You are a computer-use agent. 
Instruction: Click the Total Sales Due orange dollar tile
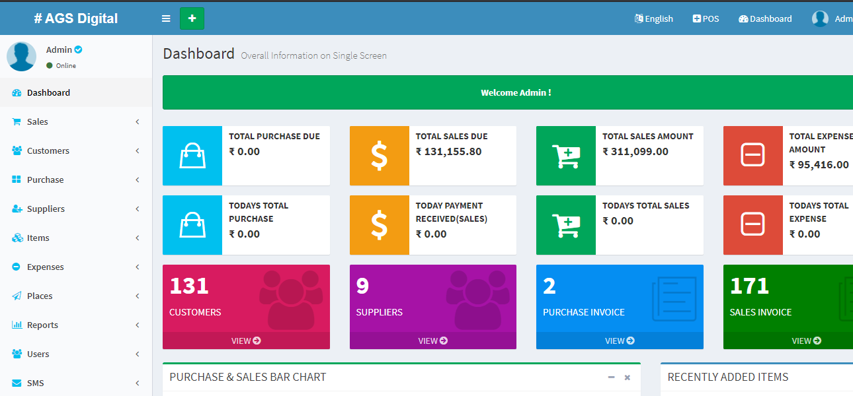tap(379, 156)
